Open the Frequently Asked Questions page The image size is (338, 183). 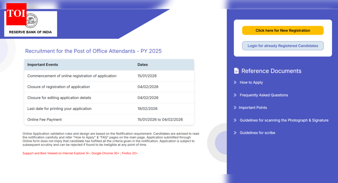click(x=264, y=95)
